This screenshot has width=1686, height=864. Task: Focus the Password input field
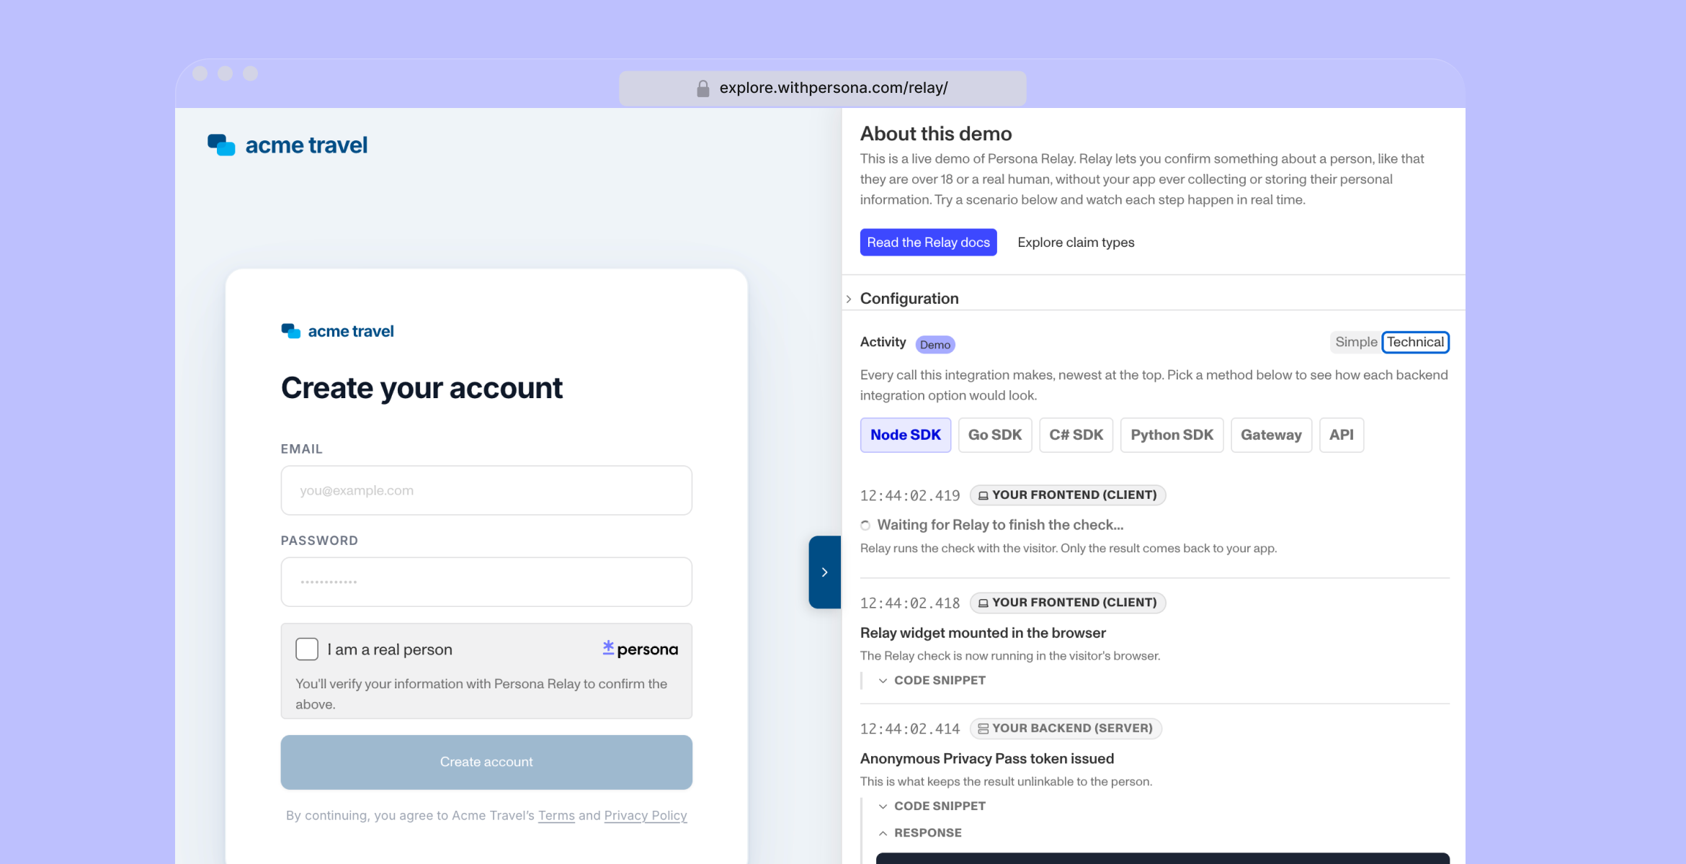click(x=486, y=582)
